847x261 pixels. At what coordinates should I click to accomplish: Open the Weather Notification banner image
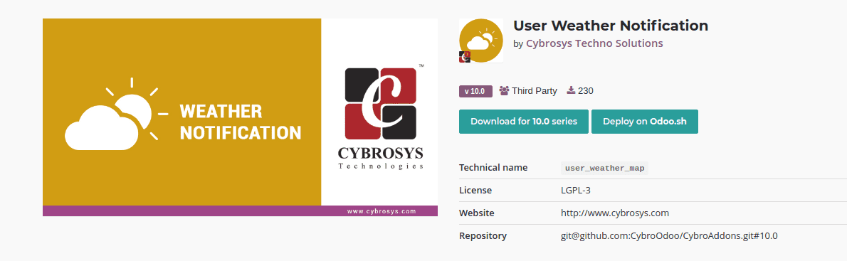[x=240, y=117]
